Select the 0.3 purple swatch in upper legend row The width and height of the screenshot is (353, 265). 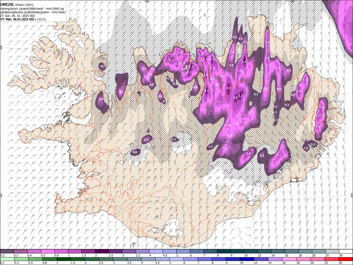pos(21,251)
